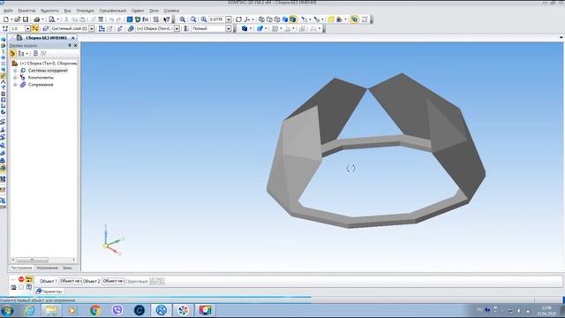Open Internet Explorer from taskbar
This screenshot has width=565, height=318.
(x=29, y=310)
